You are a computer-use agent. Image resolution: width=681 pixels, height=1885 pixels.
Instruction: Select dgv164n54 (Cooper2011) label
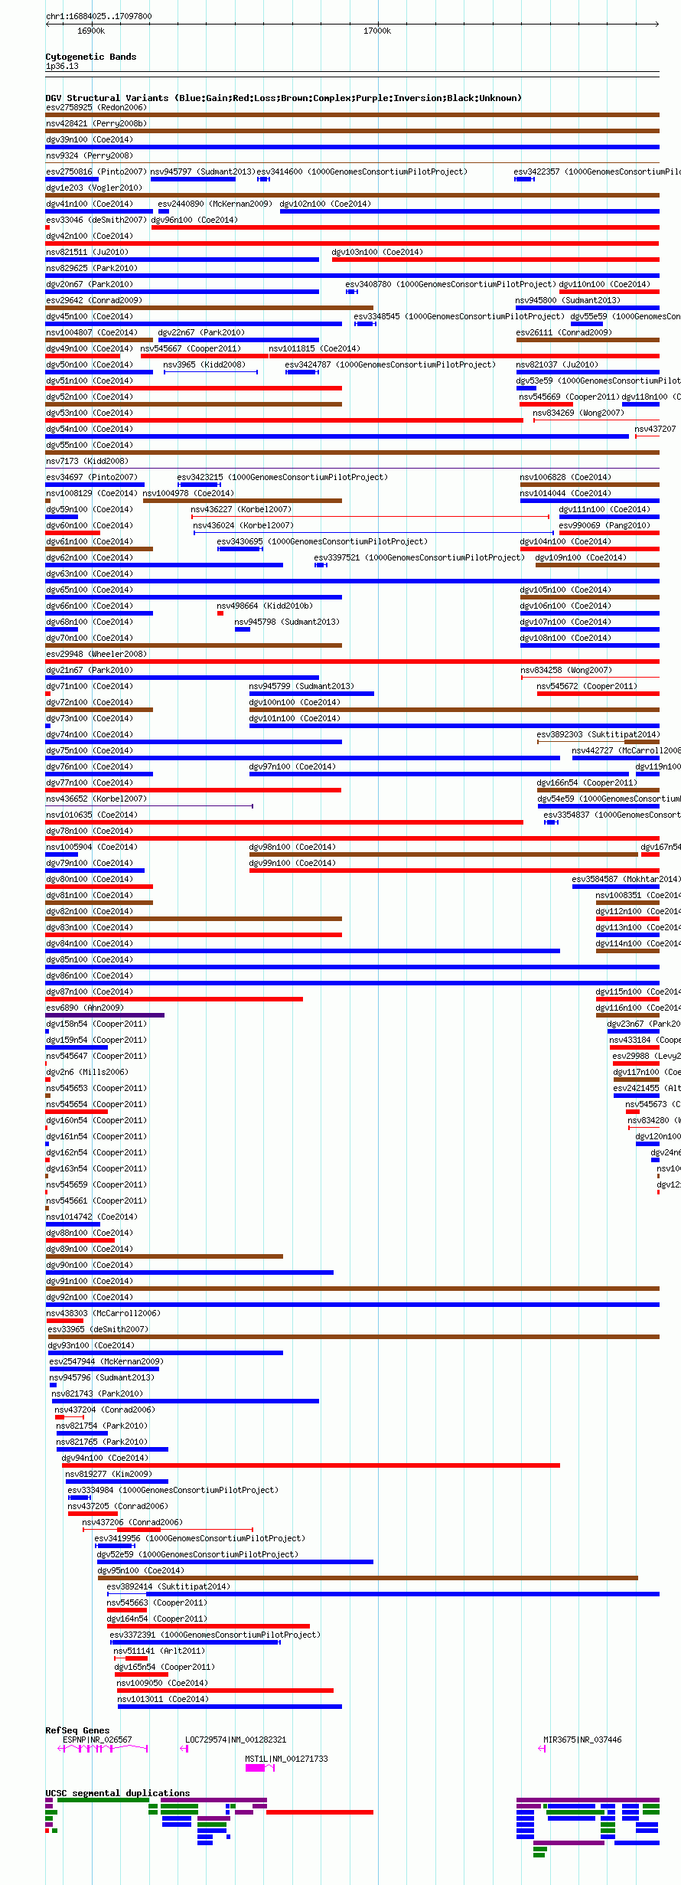(x=157, y=1619)
